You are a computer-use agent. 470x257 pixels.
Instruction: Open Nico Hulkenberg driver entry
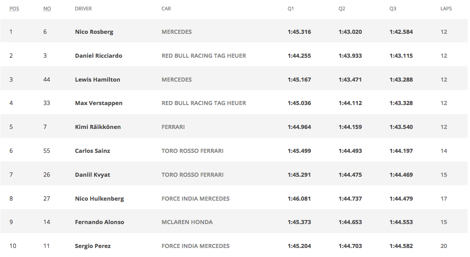[99, 199]
